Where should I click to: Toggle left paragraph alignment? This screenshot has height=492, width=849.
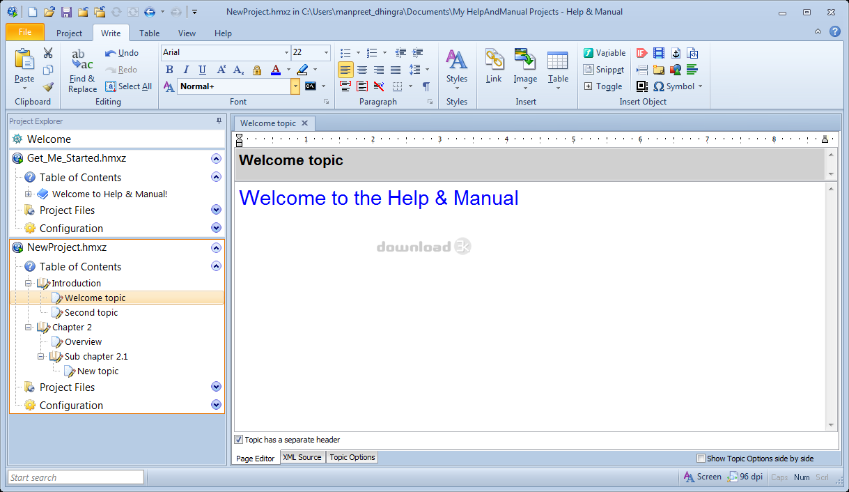(345, 70)
